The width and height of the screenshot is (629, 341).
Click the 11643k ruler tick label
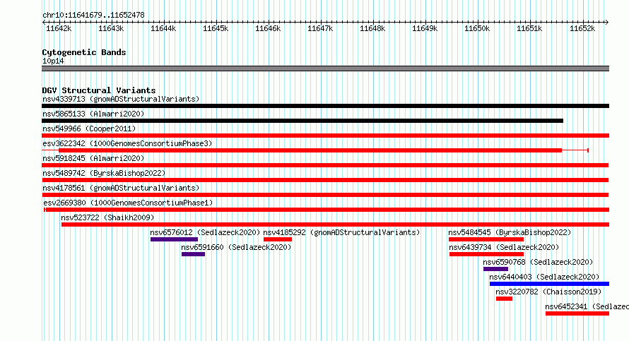(x=111, y=28)
